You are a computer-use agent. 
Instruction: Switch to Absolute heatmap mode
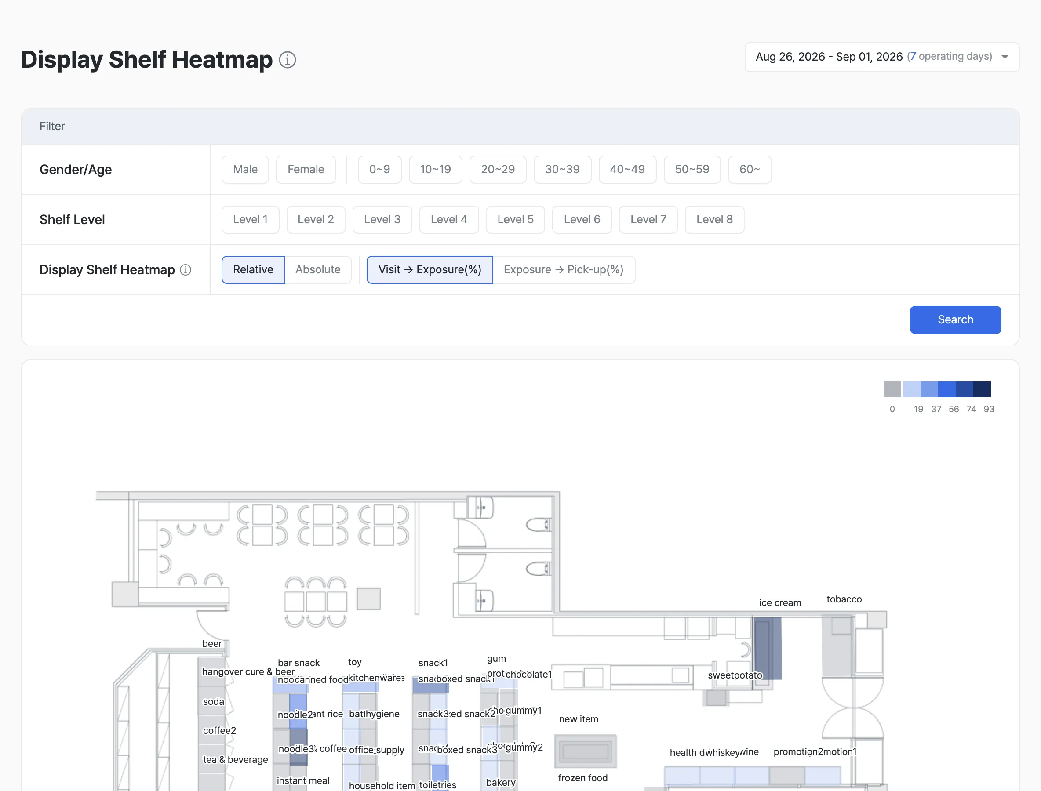[x=318, y=270]
